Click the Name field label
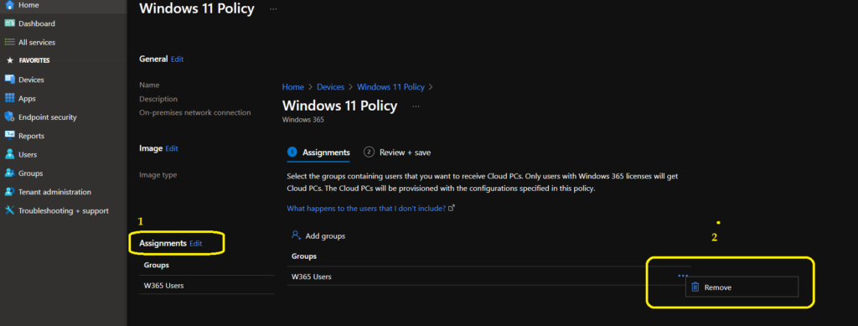Viewport: 858px width, 326px height. click(149, 85)
